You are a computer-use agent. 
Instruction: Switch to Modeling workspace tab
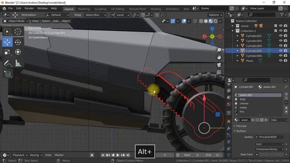(84, 9)
